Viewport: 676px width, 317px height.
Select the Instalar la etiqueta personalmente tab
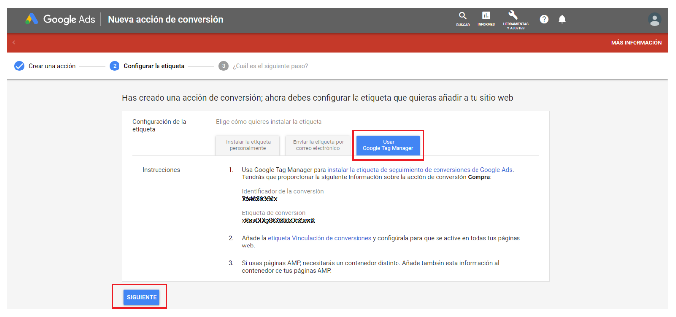coord(248,145)
